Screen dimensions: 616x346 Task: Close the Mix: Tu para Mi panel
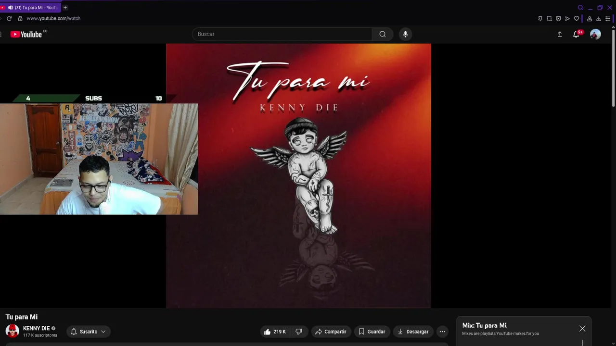582,329
